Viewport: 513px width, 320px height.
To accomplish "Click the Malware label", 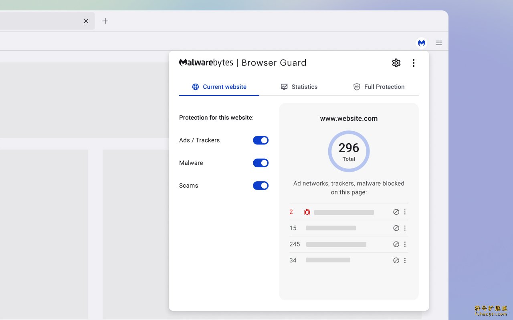I will point(191,163).
